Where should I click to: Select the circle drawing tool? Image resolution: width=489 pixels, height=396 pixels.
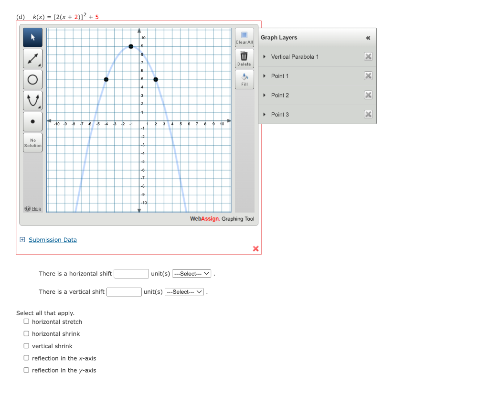tap(32, 79)
